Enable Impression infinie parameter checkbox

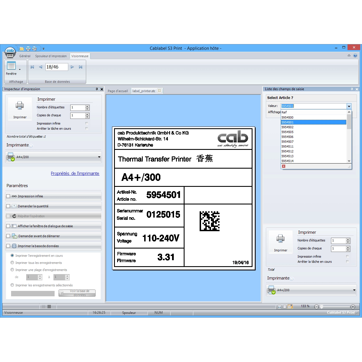point(8,196)
